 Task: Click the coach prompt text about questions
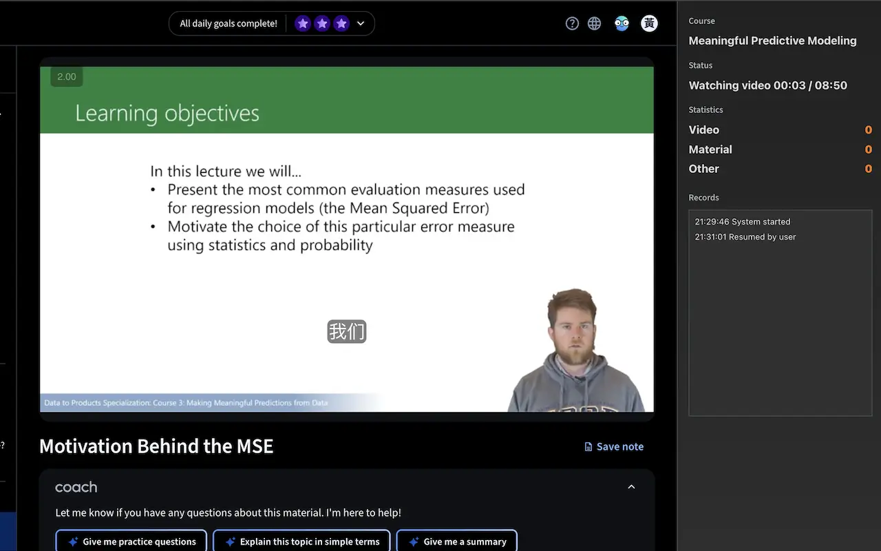click(229, 512)
